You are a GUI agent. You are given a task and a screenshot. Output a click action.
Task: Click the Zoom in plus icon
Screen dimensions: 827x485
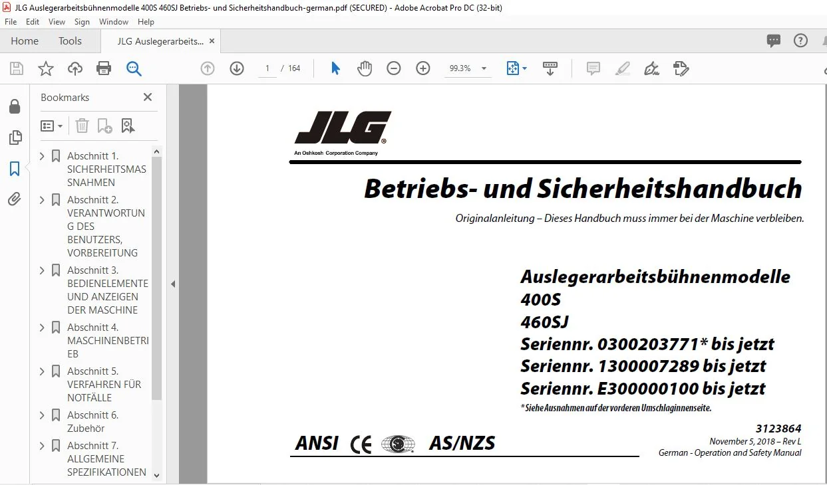click(x=423, y=68)
